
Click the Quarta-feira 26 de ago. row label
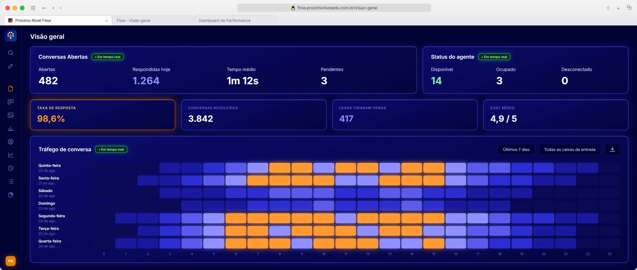point(50,243)
